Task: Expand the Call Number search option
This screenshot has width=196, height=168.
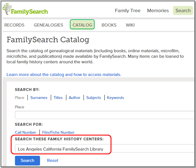Action: point(25,132)
